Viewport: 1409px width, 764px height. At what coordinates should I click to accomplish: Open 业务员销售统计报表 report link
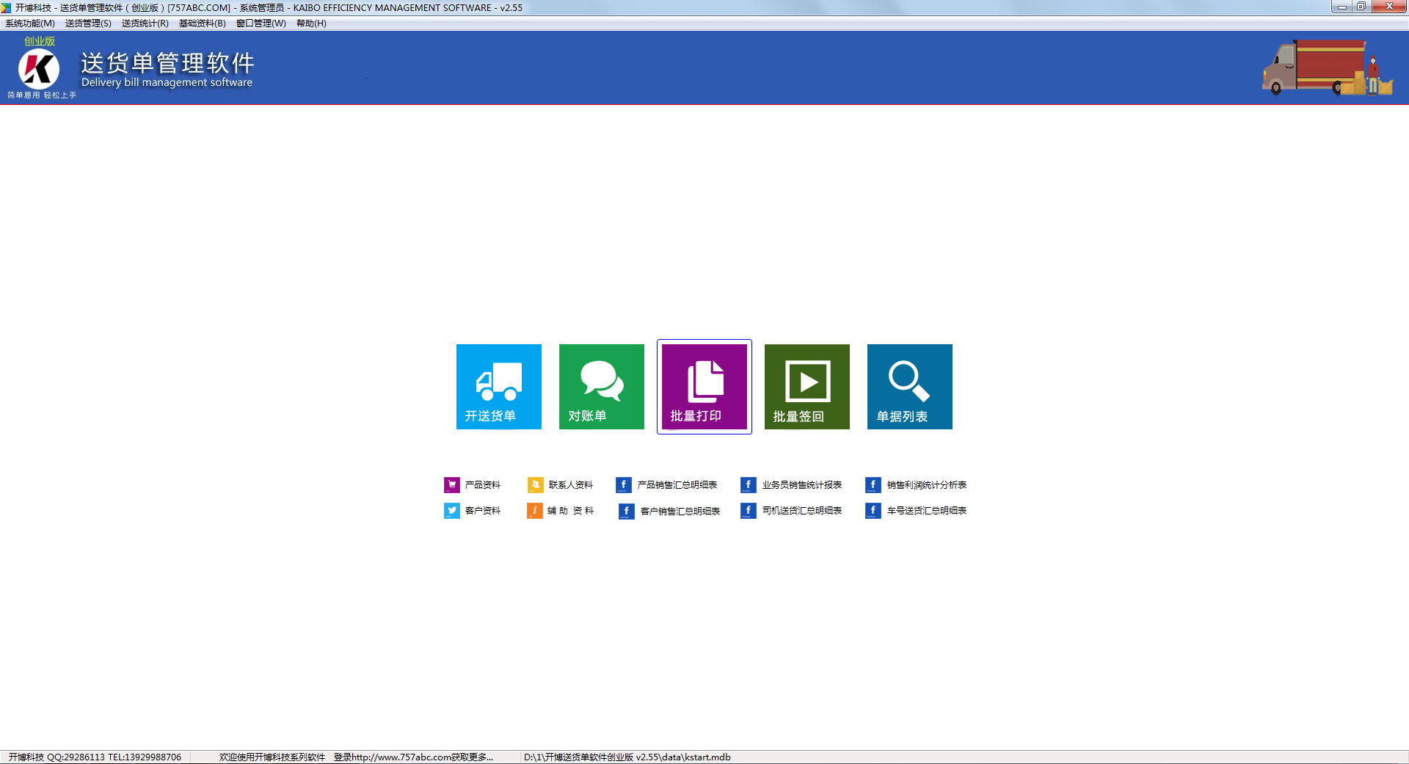click(802, 485)
